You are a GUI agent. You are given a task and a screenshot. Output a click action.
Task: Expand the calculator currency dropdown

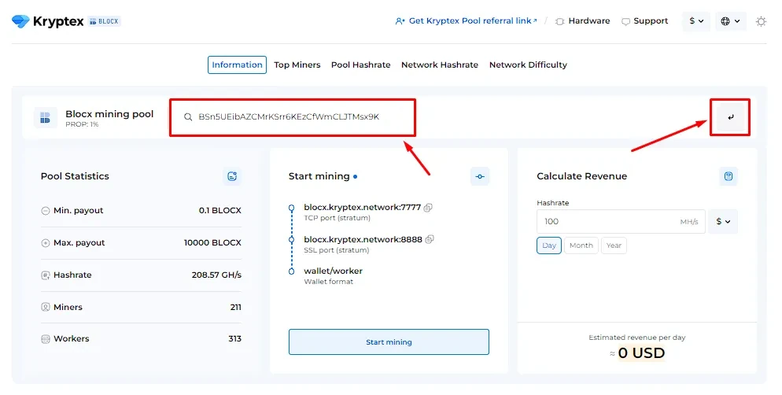(x=723, y=222)
